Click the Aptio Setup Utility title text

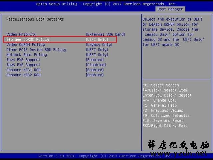pos(106,4)
